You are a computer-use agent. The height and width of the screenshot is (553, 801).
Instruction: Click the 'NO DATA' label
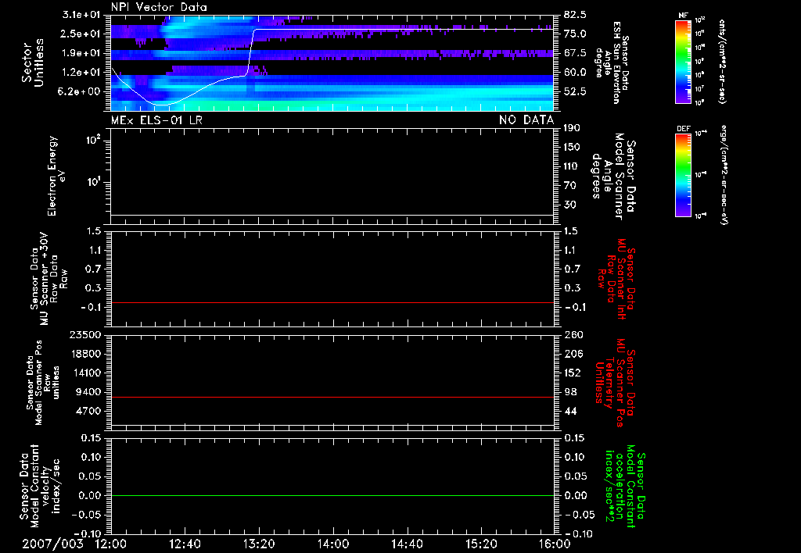point(526,120)
